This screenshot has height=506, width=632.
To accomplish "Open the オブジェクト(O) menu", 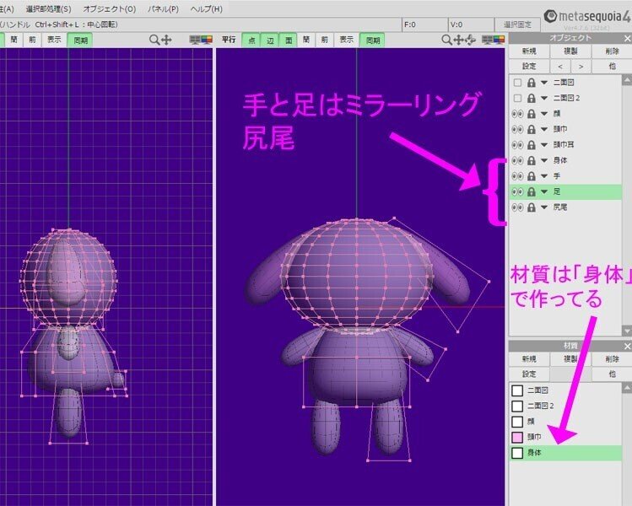I will pyautogui.click(x=109, y=9).
